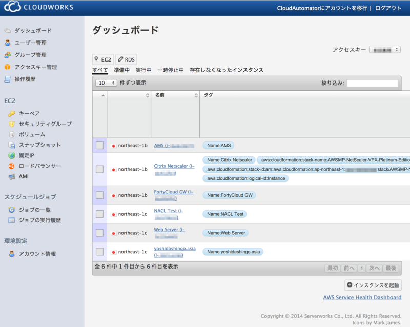This screenshot has width=410, height=327.
Task: Select the 準備中 filter tab
Action: 121,70
